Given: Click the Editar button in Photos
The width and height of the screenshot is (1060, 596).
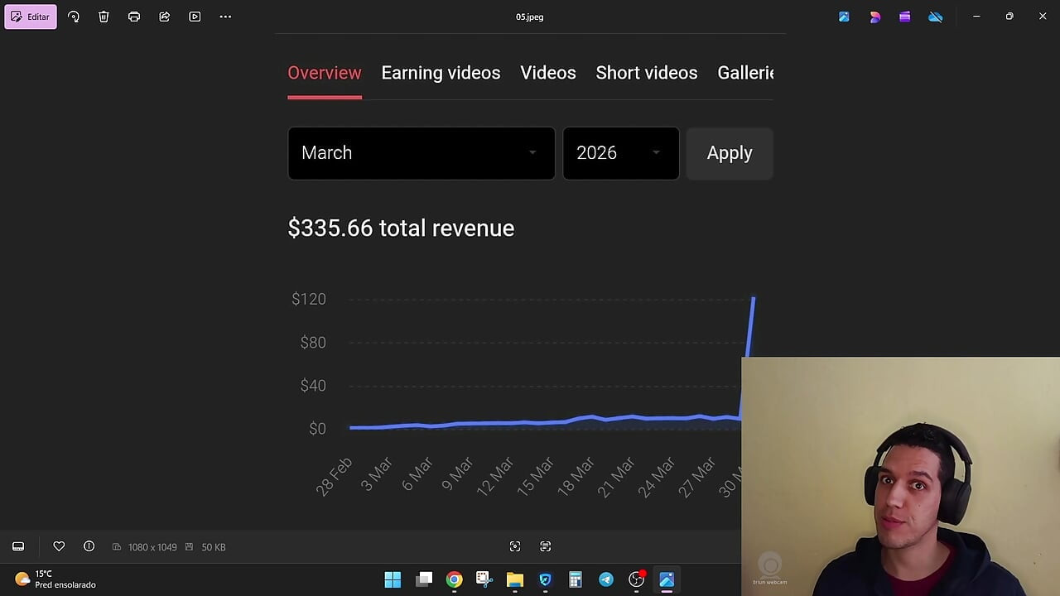Looking at the screenshot, I should click(x=31, y=17).
